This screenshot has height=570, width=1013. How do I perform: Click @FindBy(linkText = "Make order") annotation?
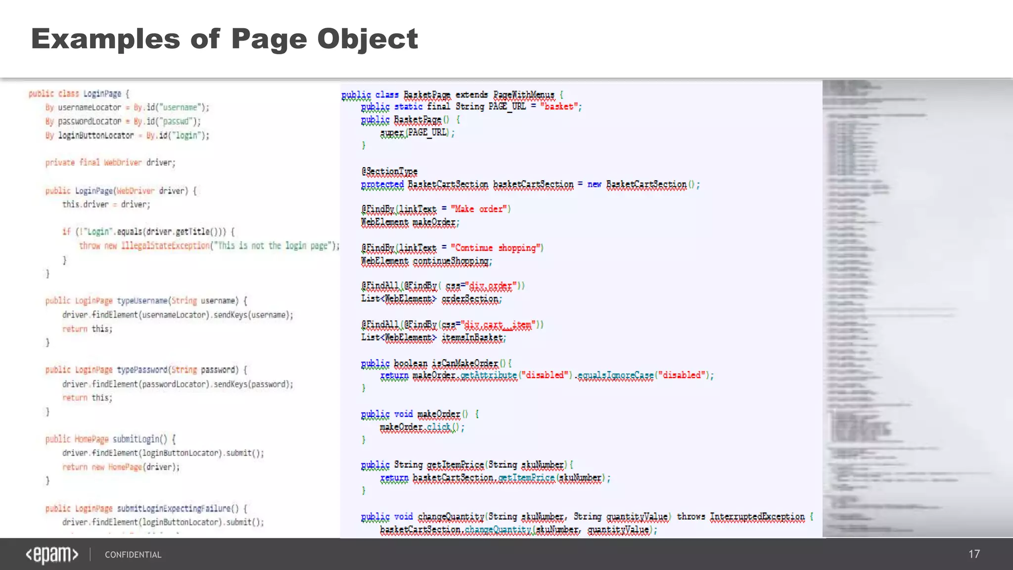[x=436, y=209]
